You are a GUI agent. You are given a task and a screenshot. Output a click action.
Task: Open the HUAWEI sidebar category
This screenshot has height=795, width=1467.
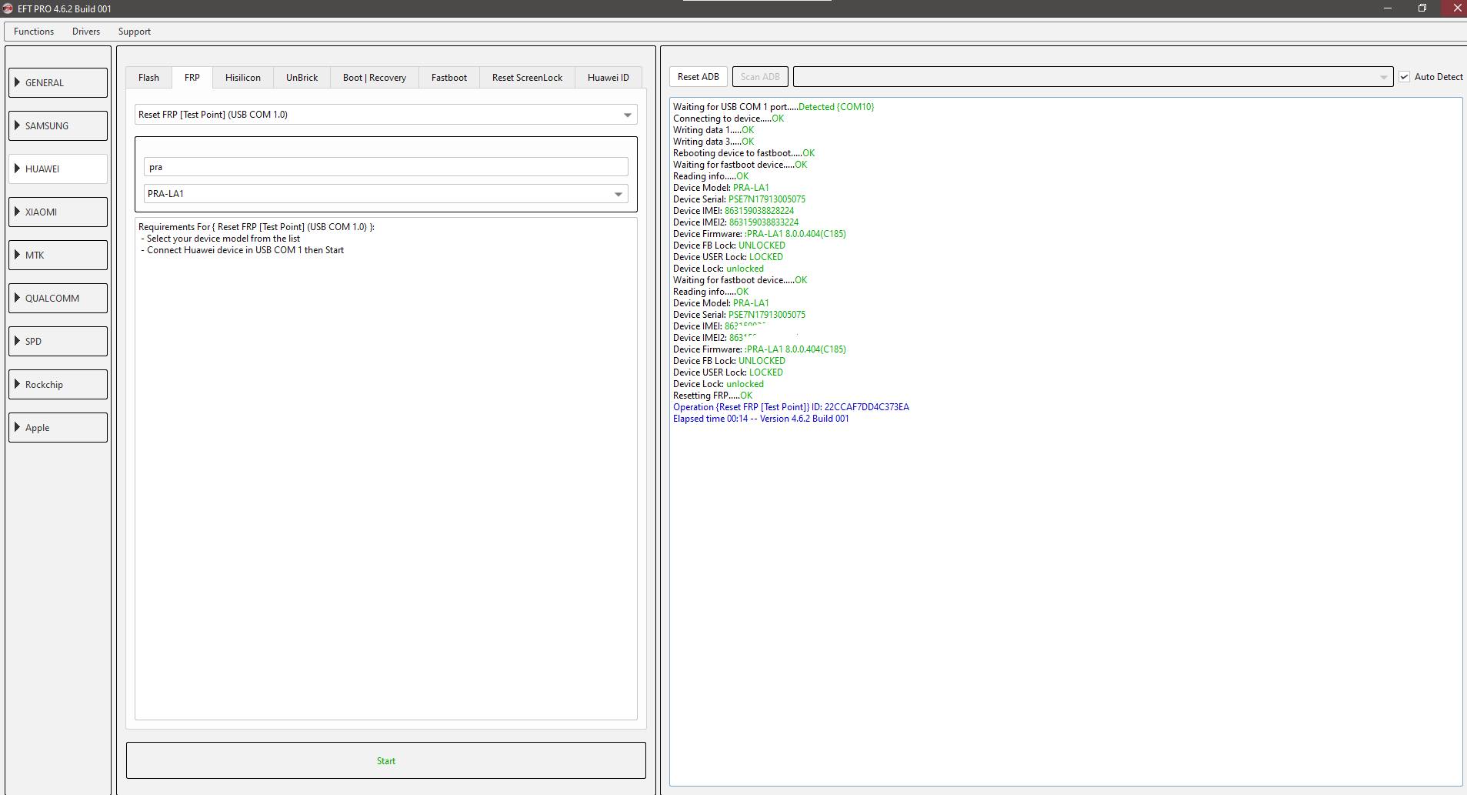click(58, 169)
